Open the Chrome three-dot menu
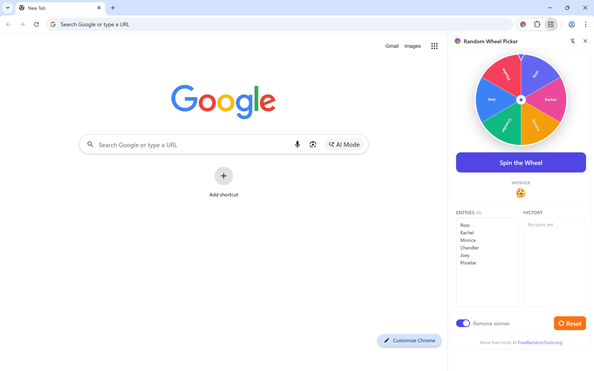The image size is (594, 371). coord(586,25)
